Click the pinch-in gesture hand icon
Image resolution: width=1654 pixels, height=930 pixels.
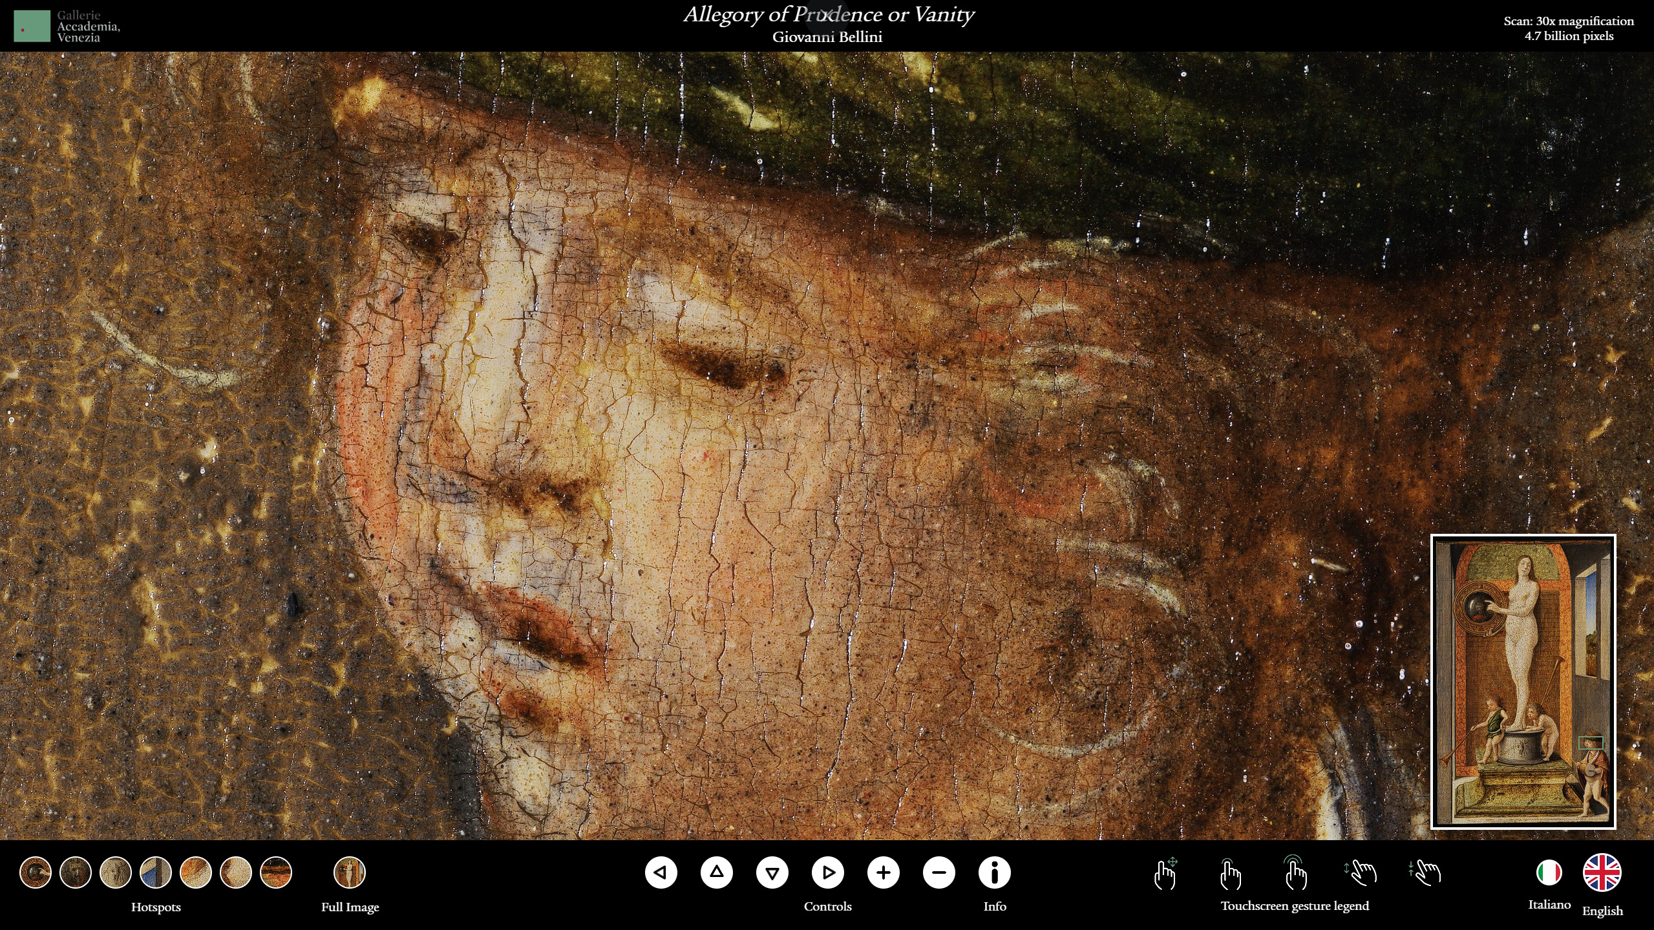pos(1425,872)
